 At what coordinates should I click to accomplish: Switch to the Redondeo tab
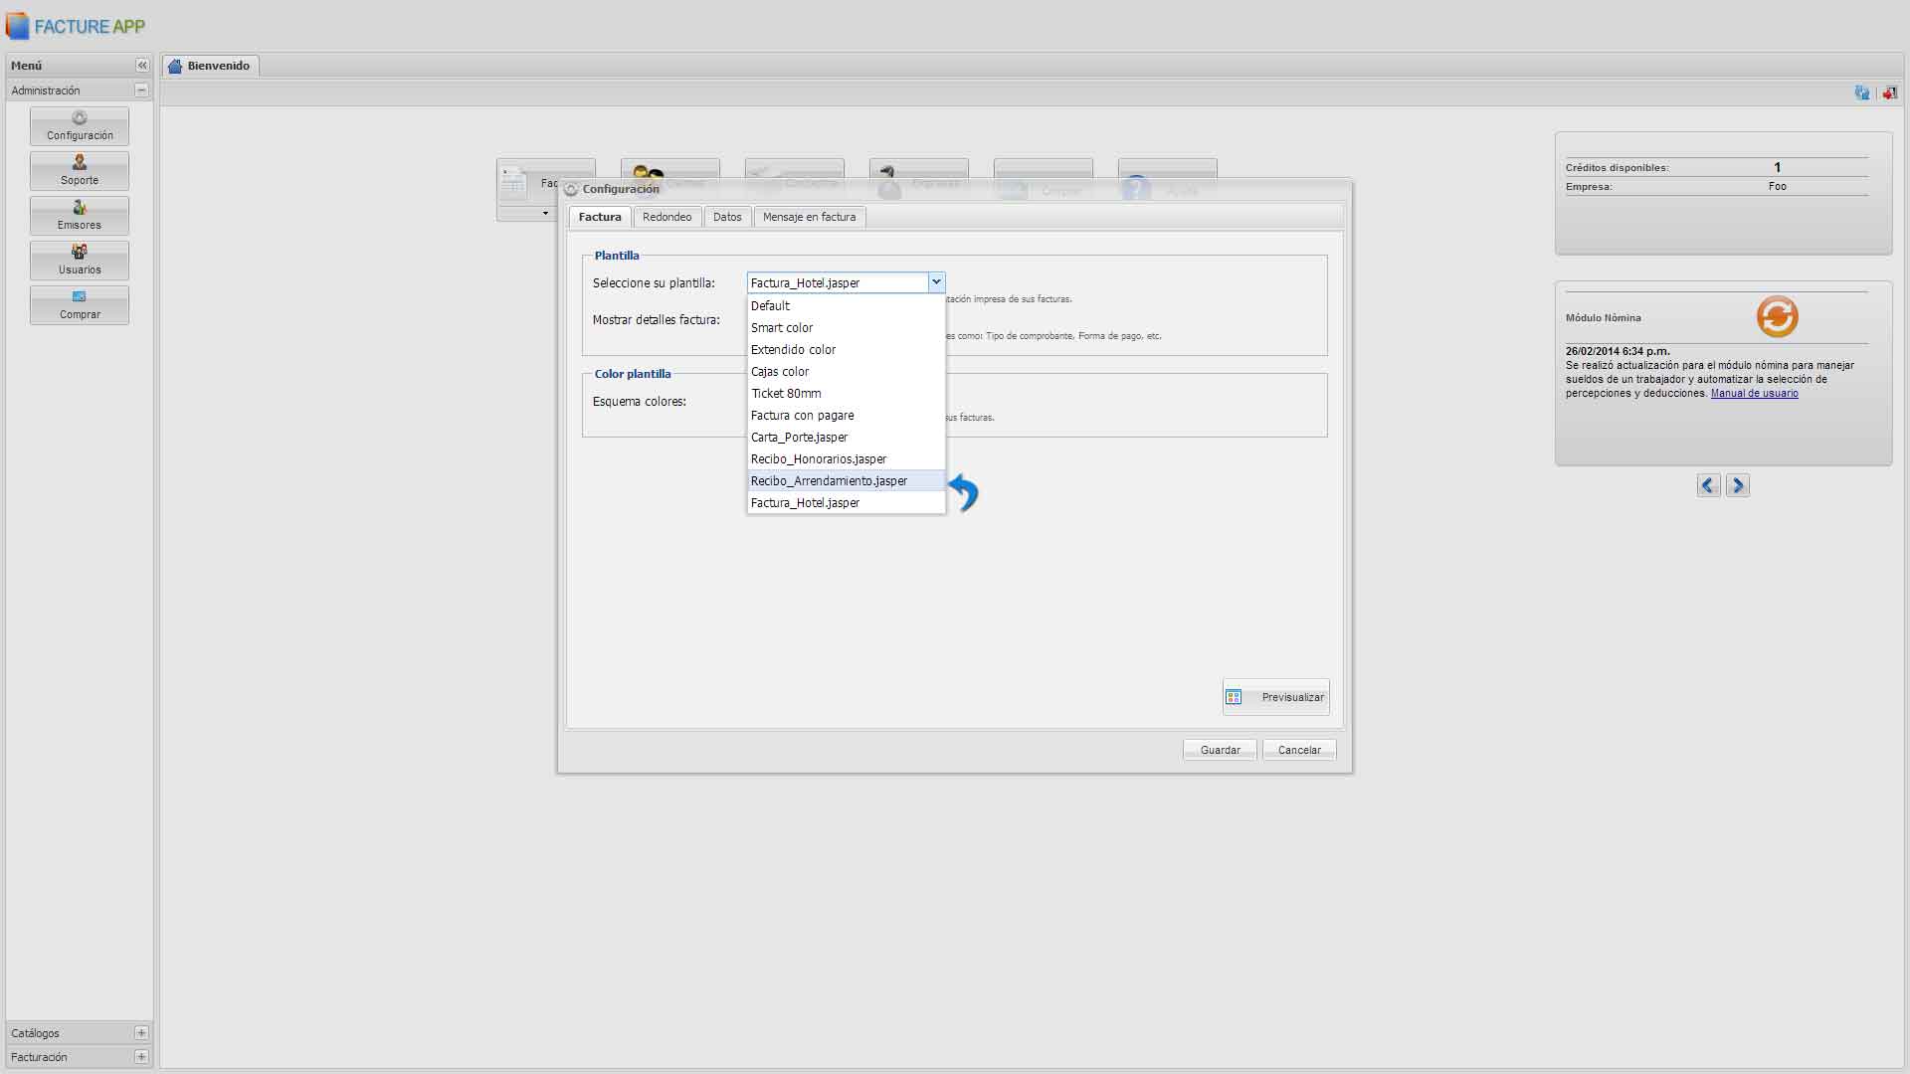point(667,217)
